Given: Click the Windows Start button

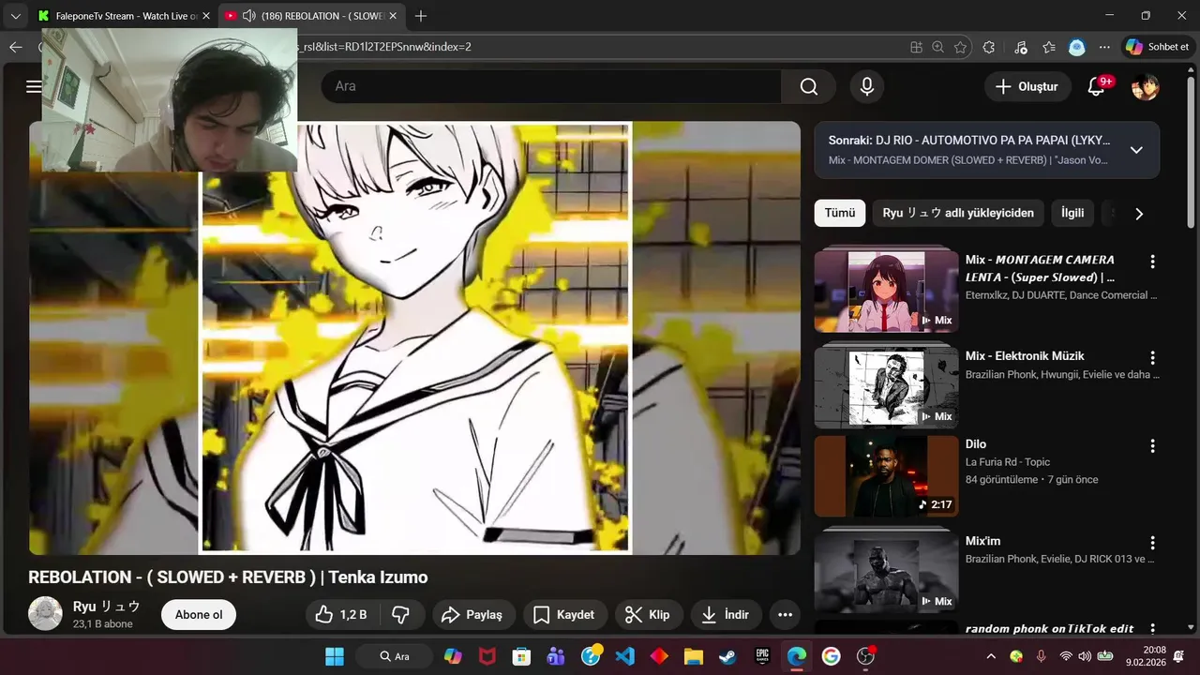Looking at the screenshot, I should click(x=335, y=656).
